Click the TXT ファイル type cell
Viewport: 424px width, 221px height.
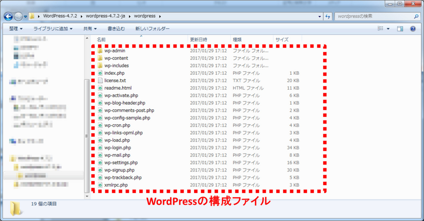coord(246,81)
